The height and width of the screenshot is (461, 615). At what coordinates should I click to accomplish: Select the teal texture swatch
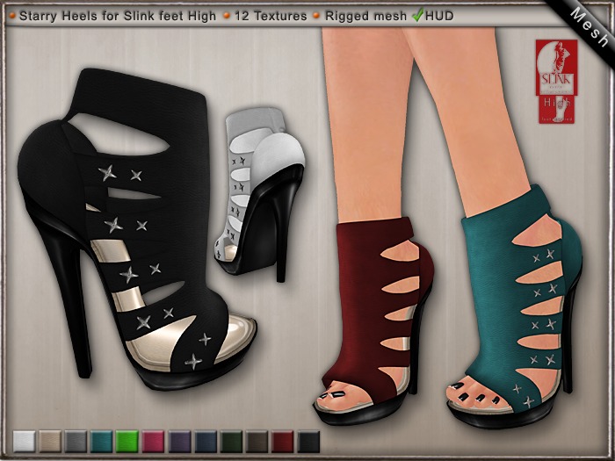(102, 442)
